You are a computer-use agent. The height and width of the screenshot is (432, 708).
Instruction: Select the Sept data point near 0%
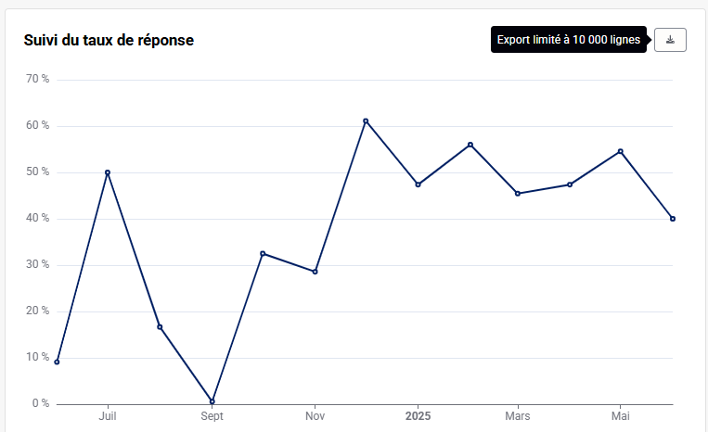click(x=212, y=401)
